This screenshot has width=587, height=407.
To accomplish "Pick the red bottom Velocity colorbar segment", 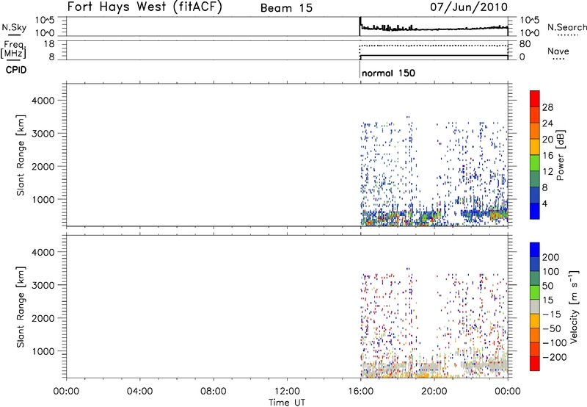I will tap(535, 364).
